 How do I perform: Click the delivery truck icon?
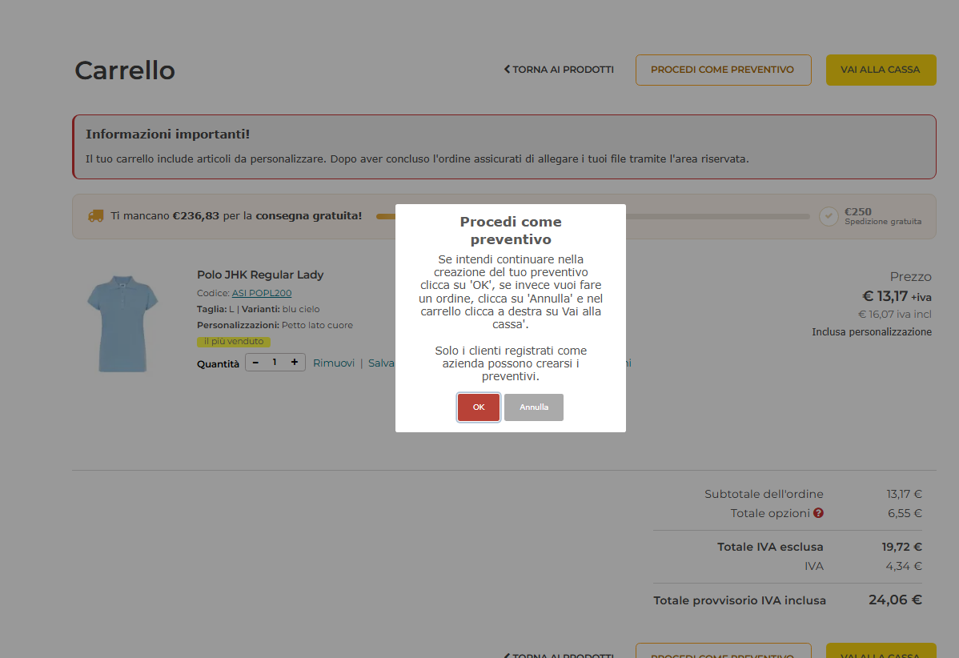click(96, 216)
